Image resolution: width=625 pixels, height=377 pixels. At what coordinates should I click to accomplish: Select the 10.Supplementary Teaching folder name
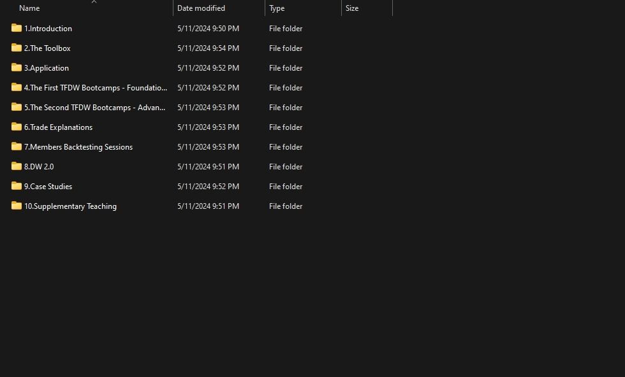pos(70,206)
